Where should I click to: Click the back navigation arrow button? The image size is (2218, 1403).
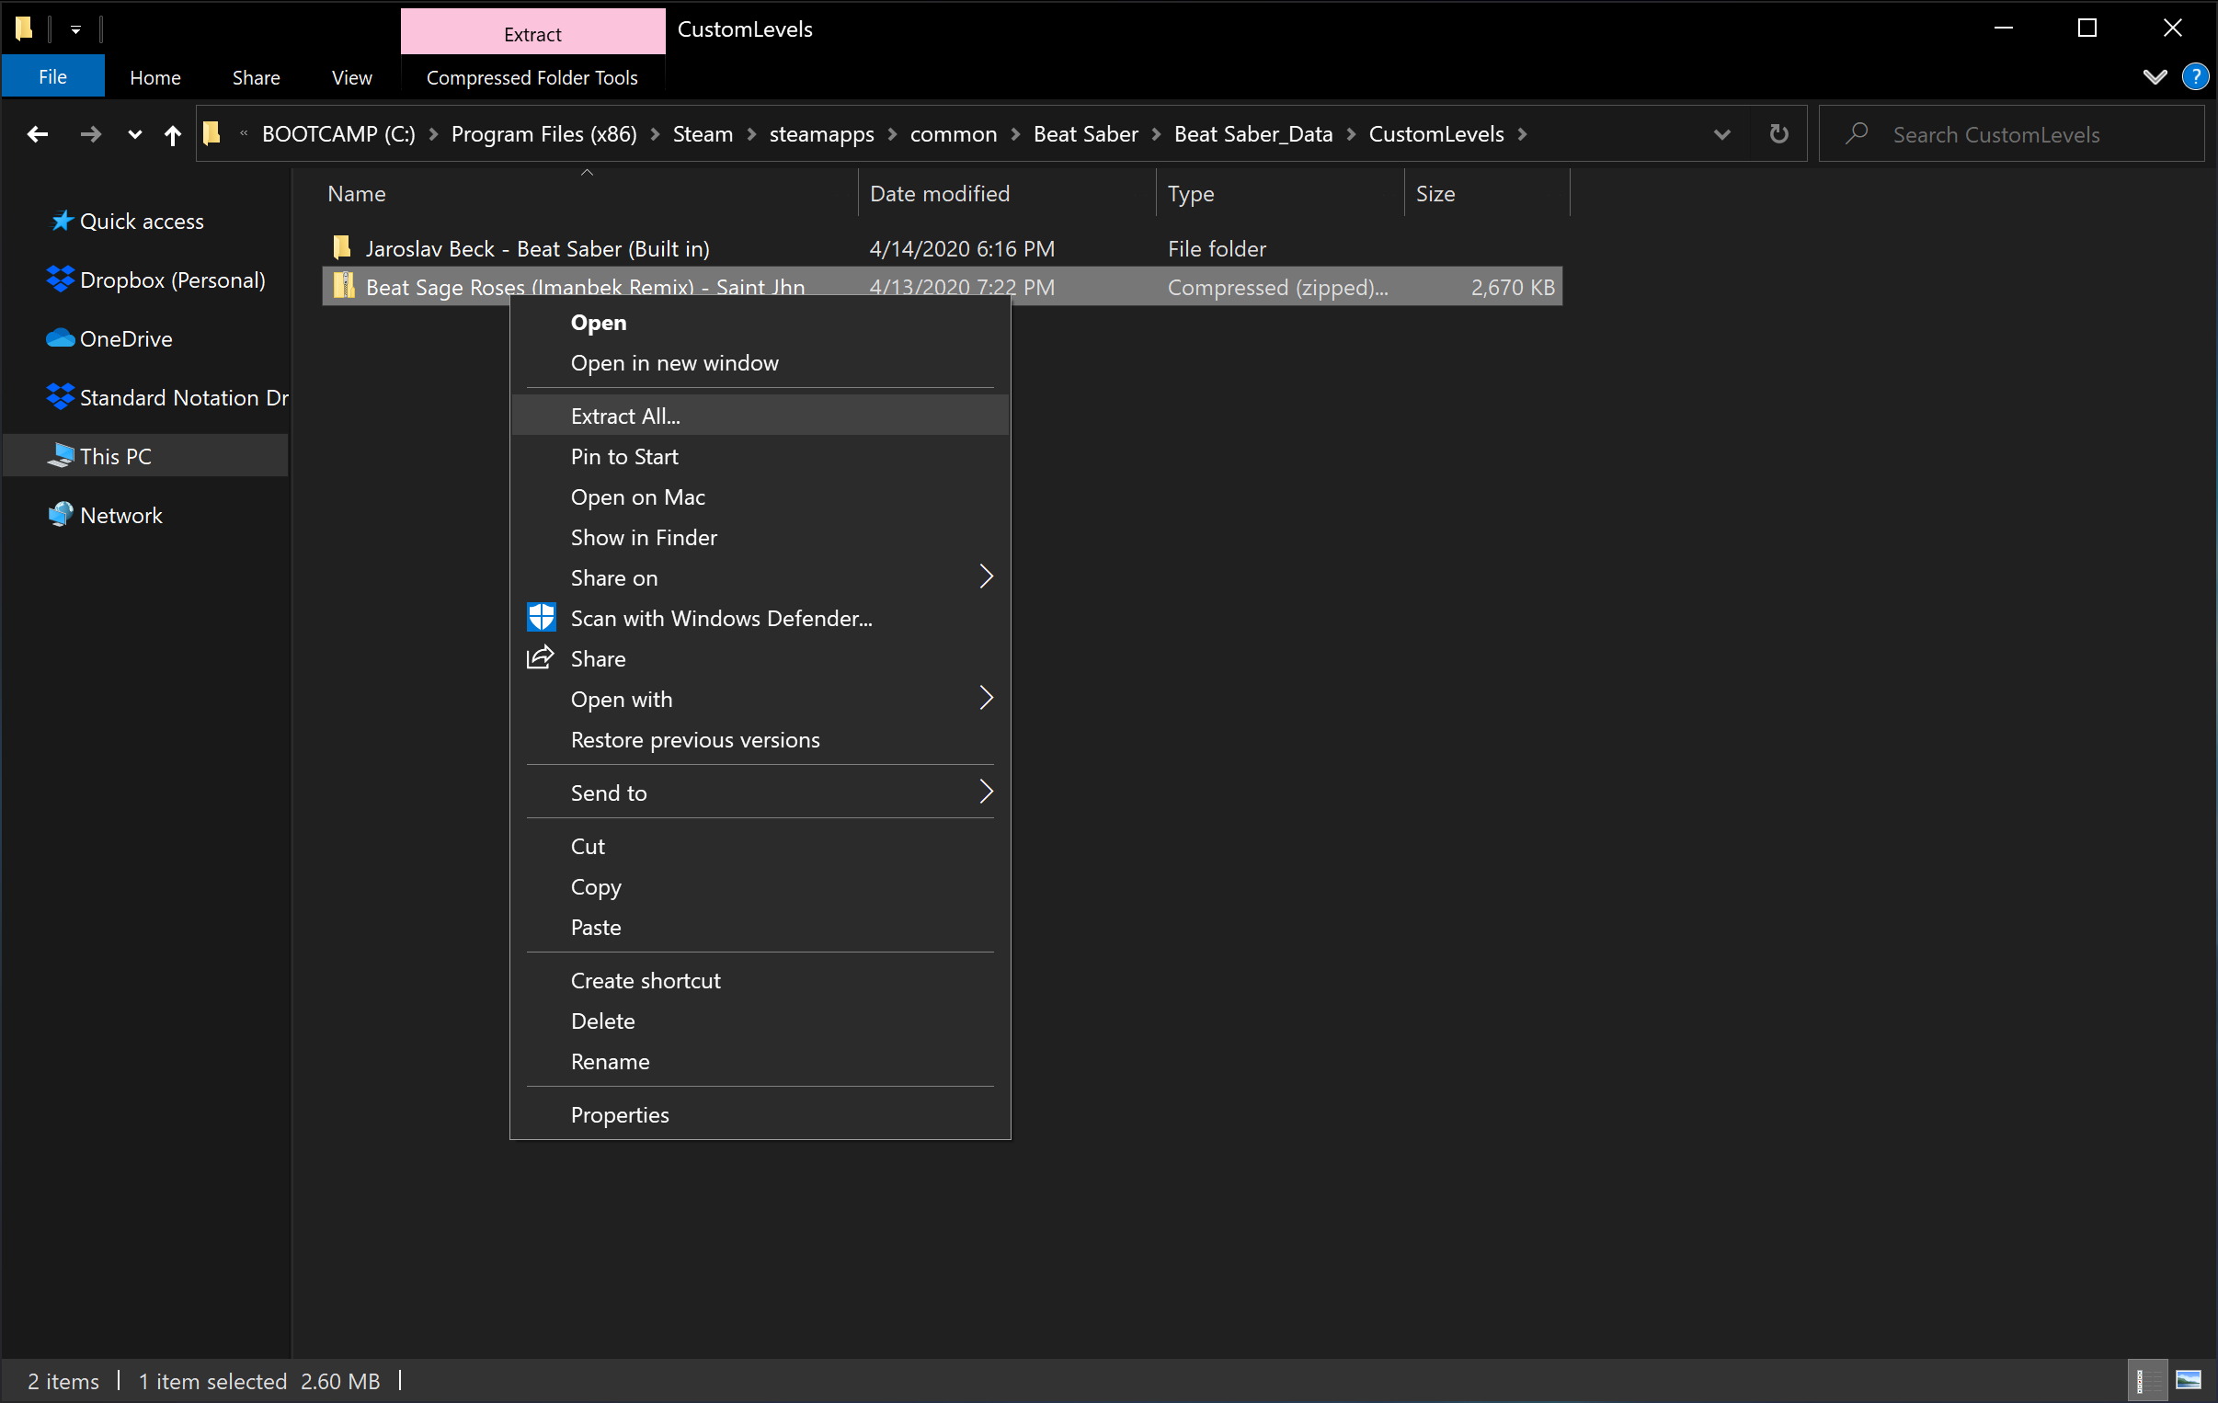click(37, 134)
